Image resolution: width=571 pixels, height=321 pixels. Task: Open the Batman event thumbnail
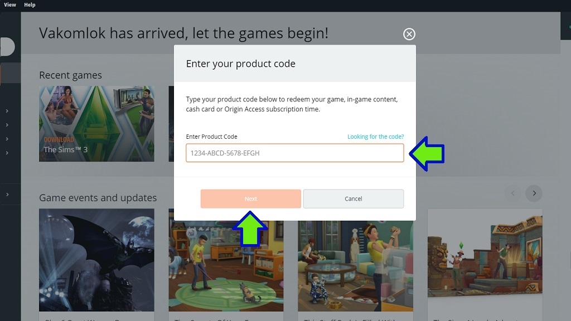tap(96, 260)
